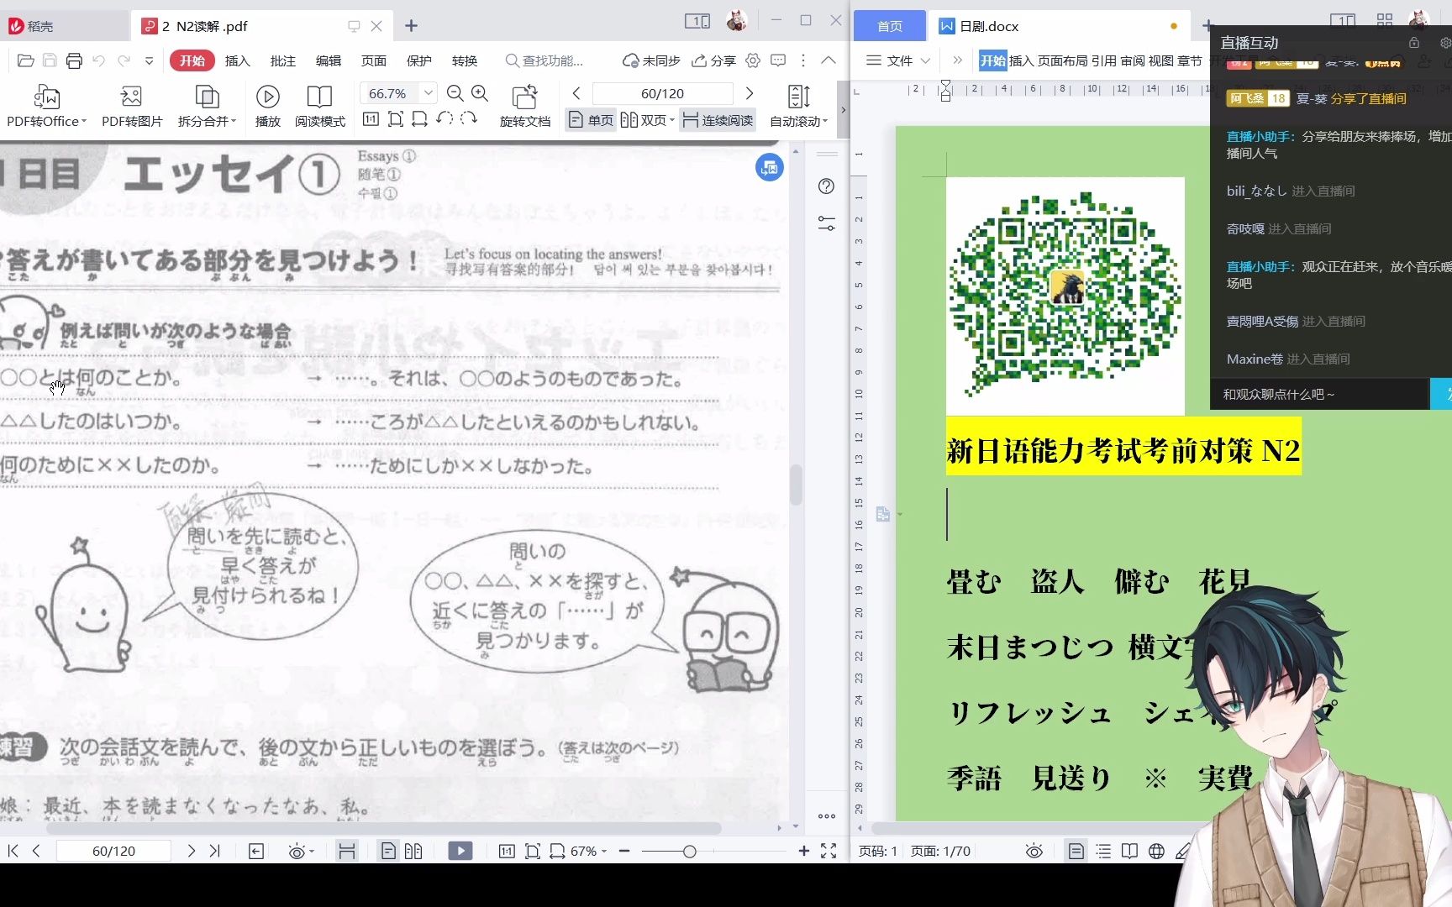
Task: Open PDF settings gear icon
Action: tap(753, 60)
